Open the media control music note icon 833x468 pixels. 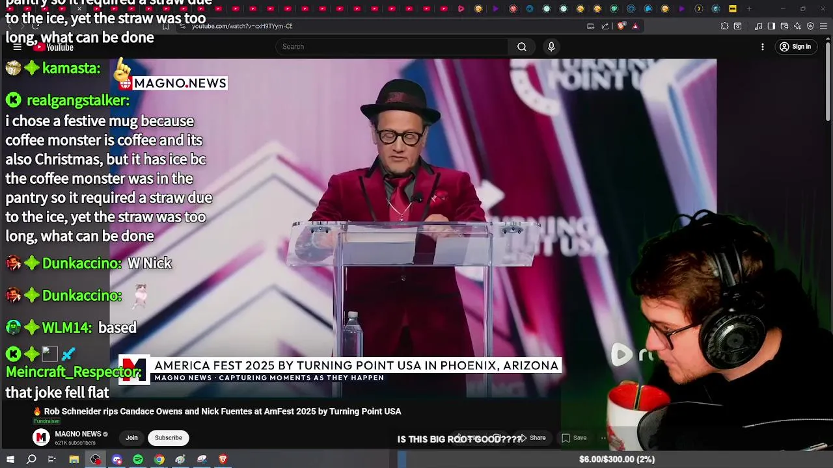pos(759,26)
